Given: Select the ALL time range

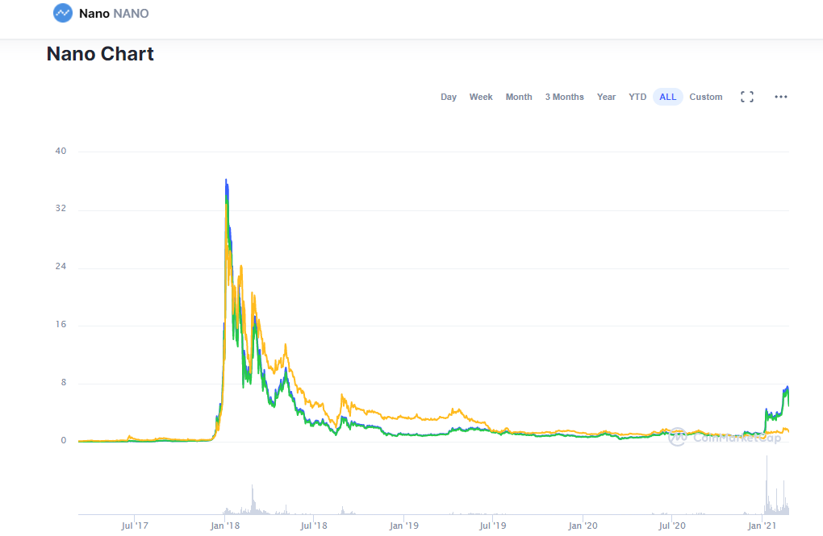Looking at the screenshot, I should (x=667, y=97).
